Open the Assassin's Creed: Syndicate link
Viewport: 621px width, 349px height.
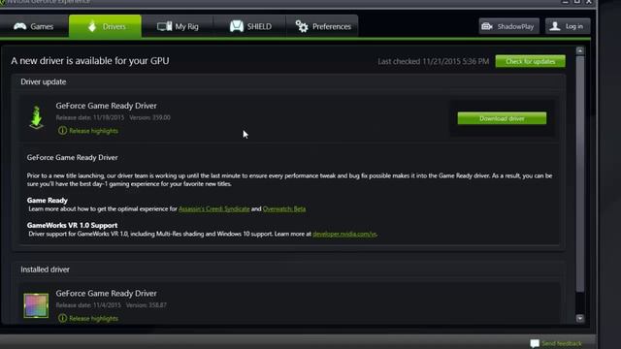coord(213,209)
